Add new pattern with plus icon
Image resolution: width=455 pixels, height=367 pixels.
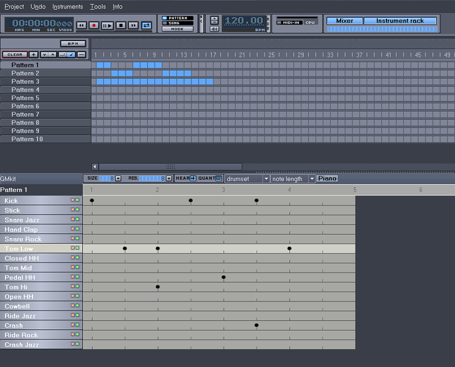[x=33, y=54]
